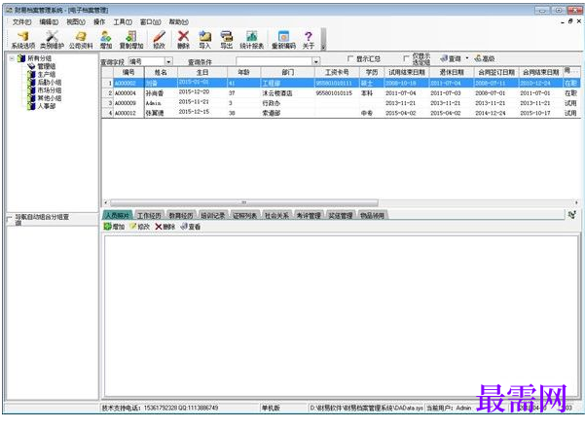Image resolution: width=585 pixels, height=429 pixels.
Task: Open 关于 question-mark icon
Action: coord(309,40)
